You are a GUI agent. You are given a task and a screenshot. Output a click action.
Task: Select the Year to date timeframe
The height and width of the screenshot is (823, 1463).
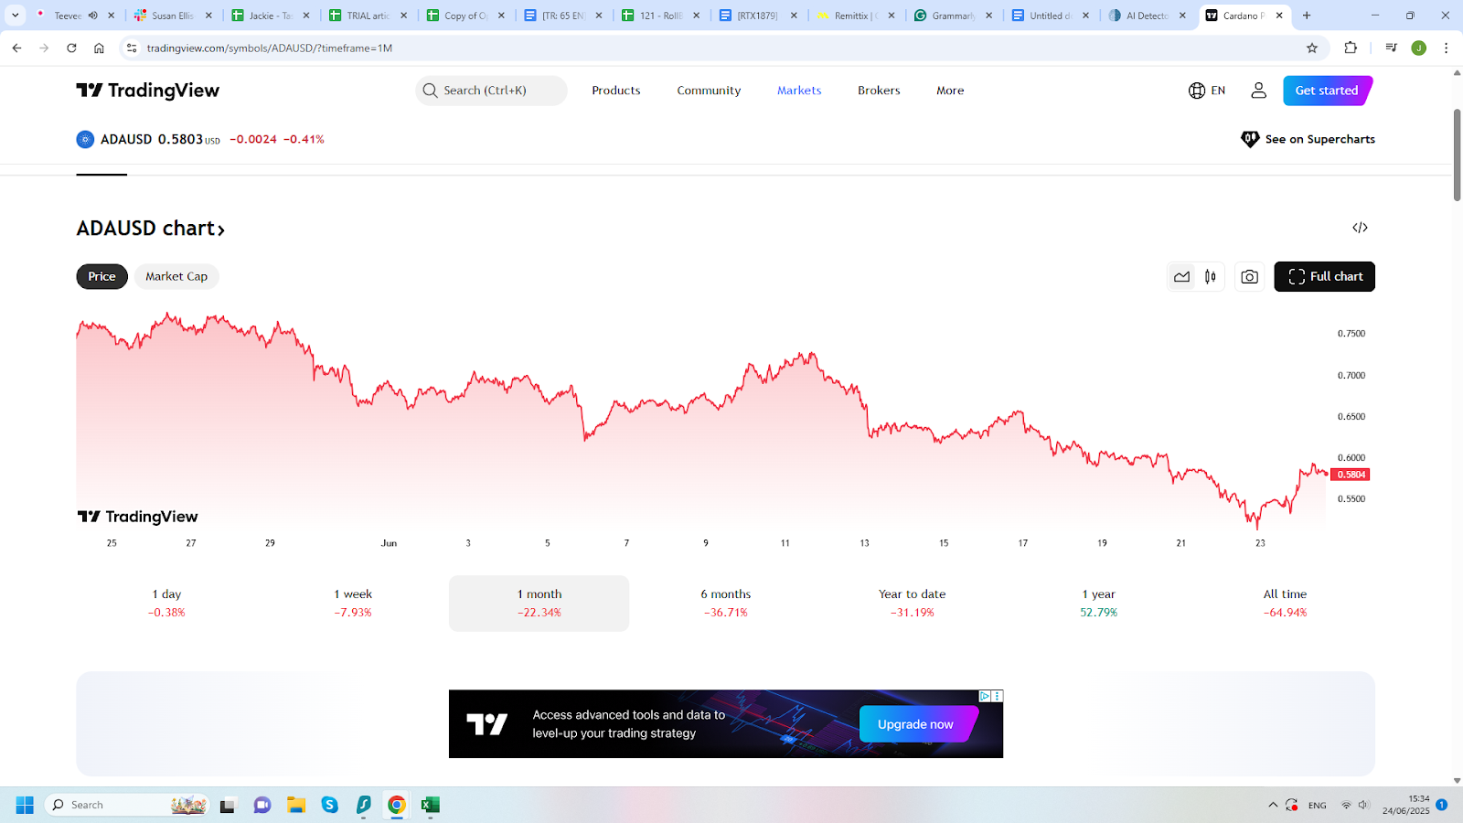point(913,604)
